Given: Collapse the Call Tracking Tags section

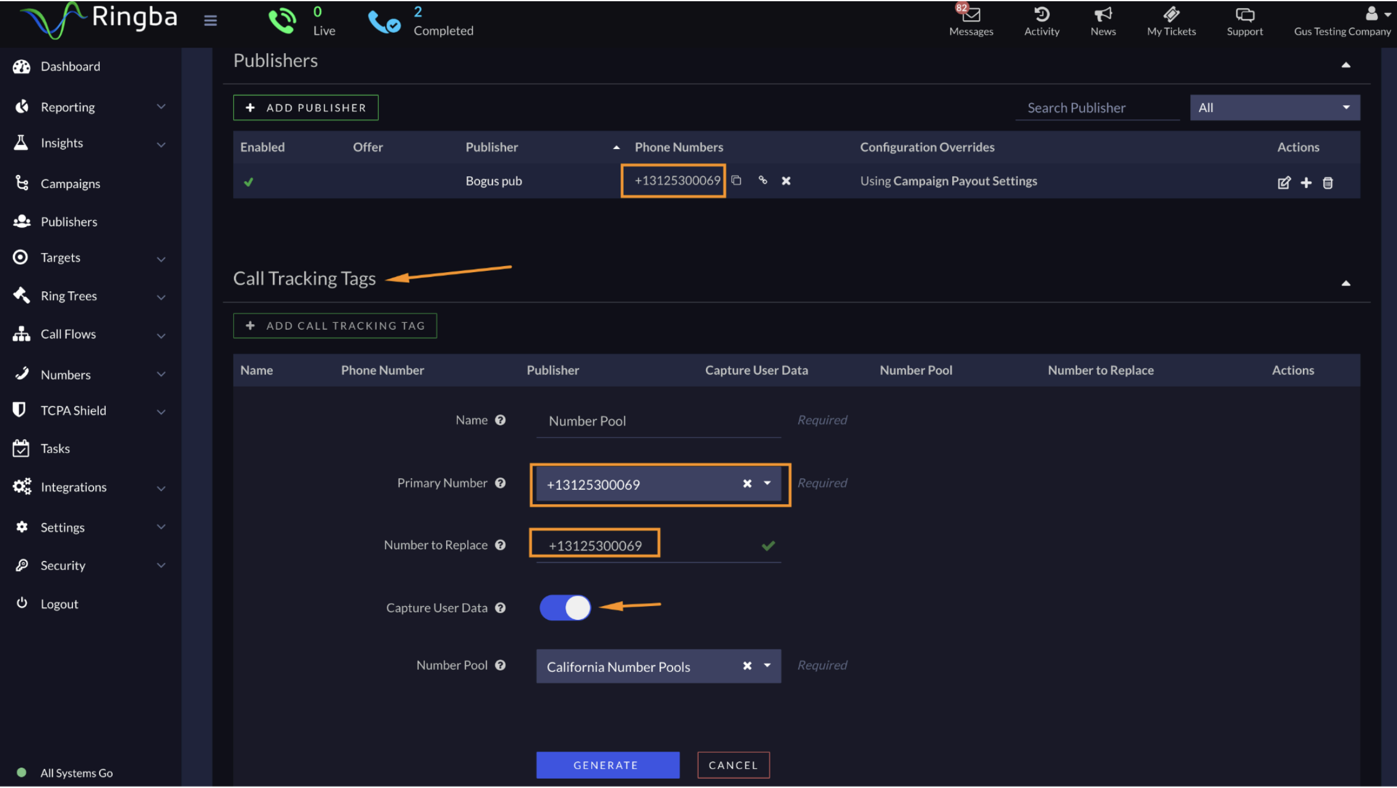Looking at the screenshot, I should coord(1346,283).
